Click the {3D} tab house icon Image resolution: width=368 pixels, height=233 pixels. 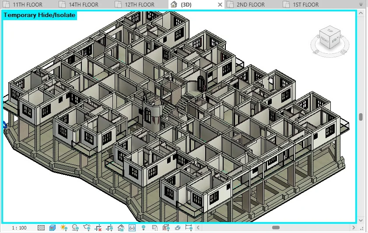174,4
